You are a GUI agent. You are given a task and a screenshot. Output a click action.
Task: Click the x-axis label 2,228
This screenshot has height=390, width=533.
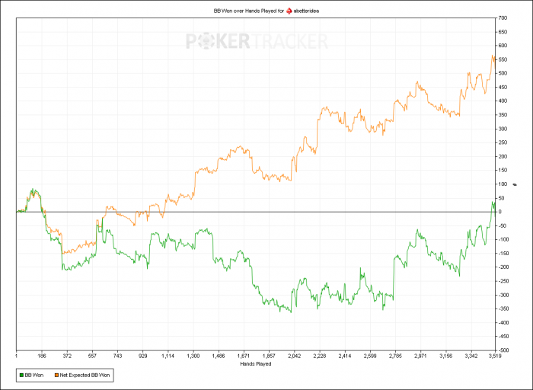pyautogui.click(x=320, y=356)
